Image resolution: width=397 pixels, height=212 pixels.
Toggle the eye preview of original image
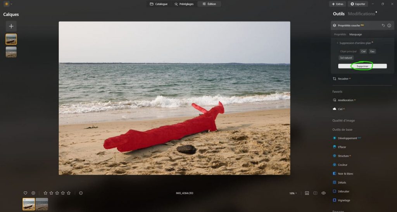tap(323, 193)
